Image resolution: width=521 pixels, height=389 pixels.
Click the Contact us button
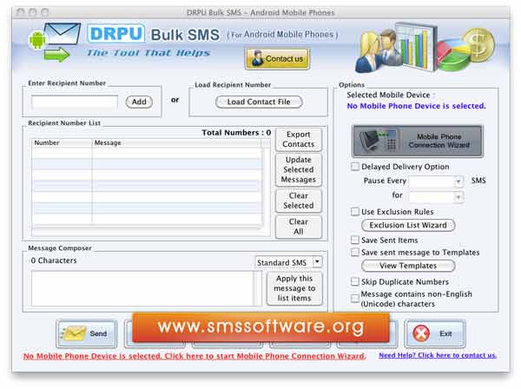tap(278, 59)
